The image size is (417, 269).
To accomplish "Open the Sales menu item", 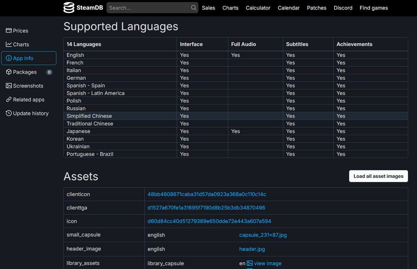I will [208, 8].
